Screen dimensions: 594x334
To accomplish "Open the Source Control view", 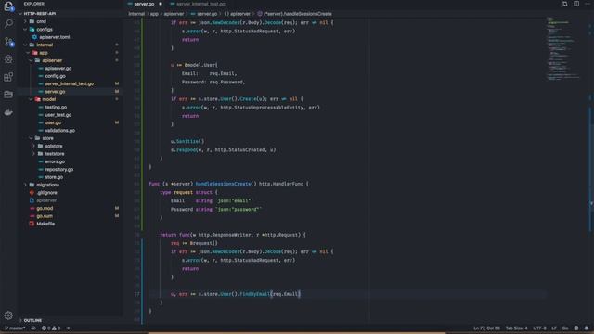I will (8, 42).
